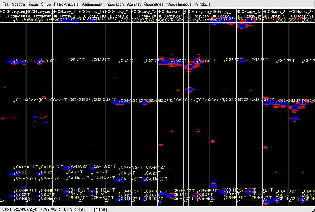Screen dimensions: 315x212
Task: Open the Strips menu
Action: 46,4
